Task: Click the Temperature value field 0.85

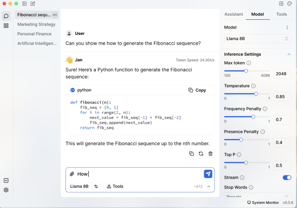Action: [x=282, y=97]
